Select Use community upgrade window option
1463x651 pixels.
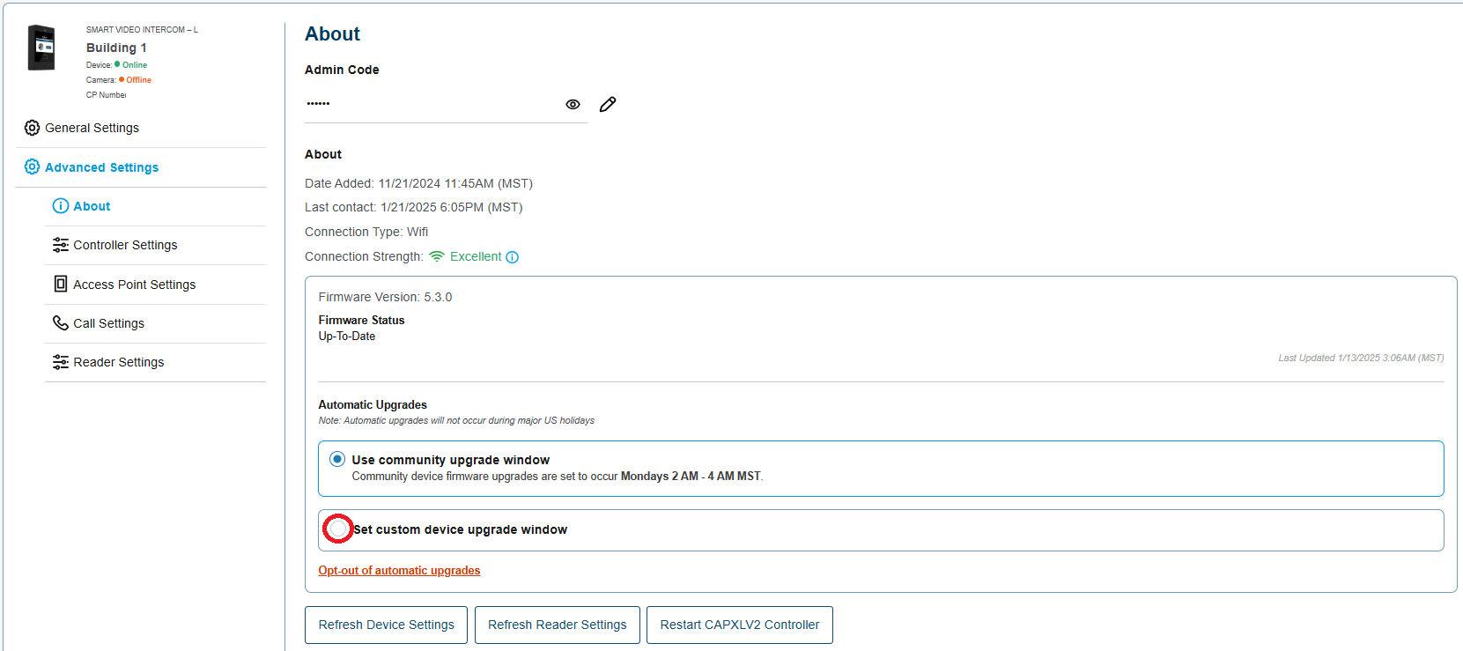[x=337, y=459]
